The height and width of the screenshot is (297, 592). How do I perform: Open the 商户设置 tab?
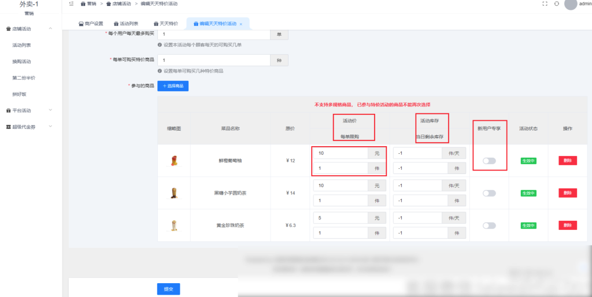[x=90, y=24]
